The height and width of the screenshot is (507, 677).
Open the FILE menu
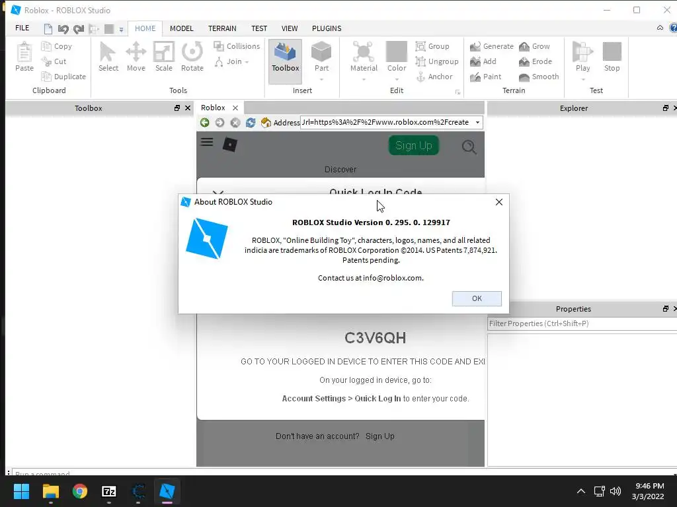[22, 28]
